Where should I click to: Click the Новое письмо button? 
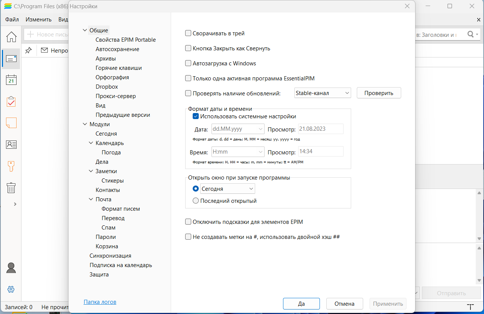click(46, 35)
